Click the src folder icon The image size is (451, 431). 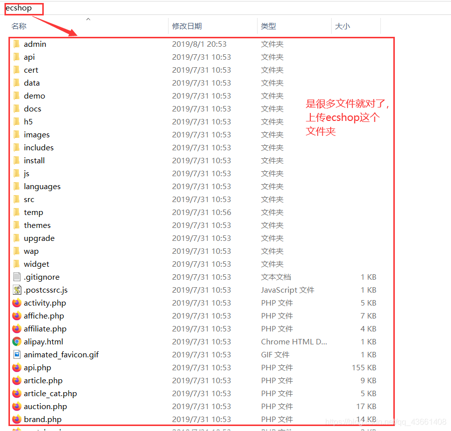point(17,200)
